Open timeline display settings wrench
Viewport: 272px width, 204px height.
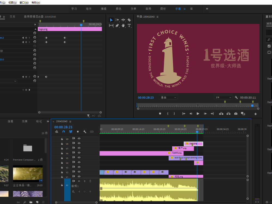point(85,132)
